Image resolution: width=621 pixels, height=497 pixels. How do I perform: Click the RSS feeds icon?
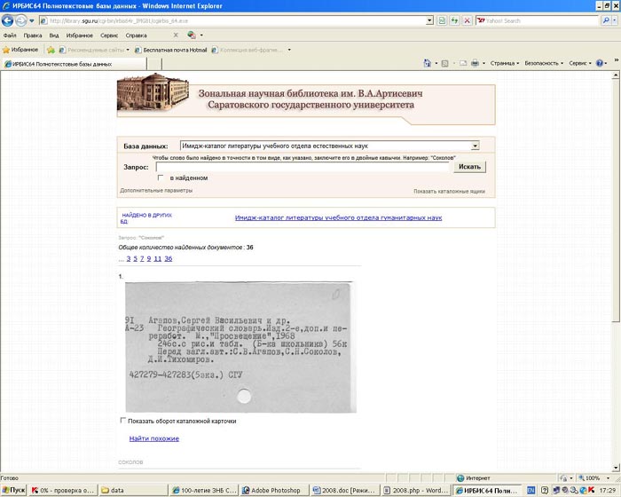pos(444,63)
